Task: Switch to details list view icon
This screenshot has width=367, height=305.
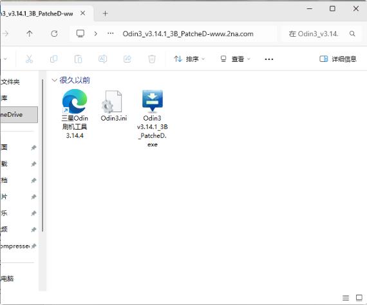Action: tap(346, 298)
